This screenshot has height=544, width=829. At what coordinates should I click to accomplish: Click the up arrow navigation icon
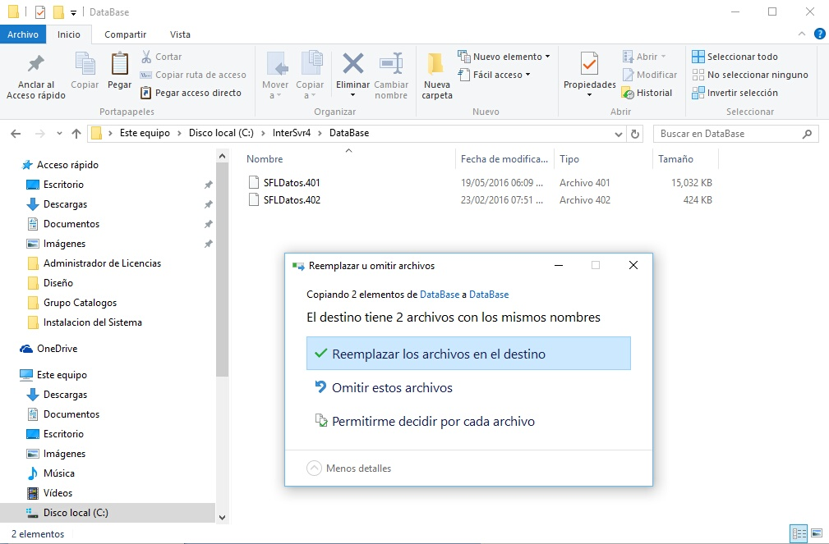[x=76, y=134]
